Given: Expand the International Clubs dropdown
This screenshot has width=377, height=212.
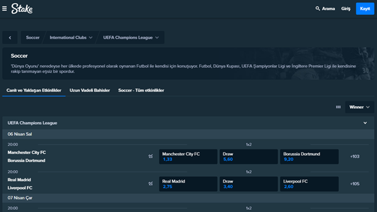Looking at the screenshot, I should click(71, 37).
